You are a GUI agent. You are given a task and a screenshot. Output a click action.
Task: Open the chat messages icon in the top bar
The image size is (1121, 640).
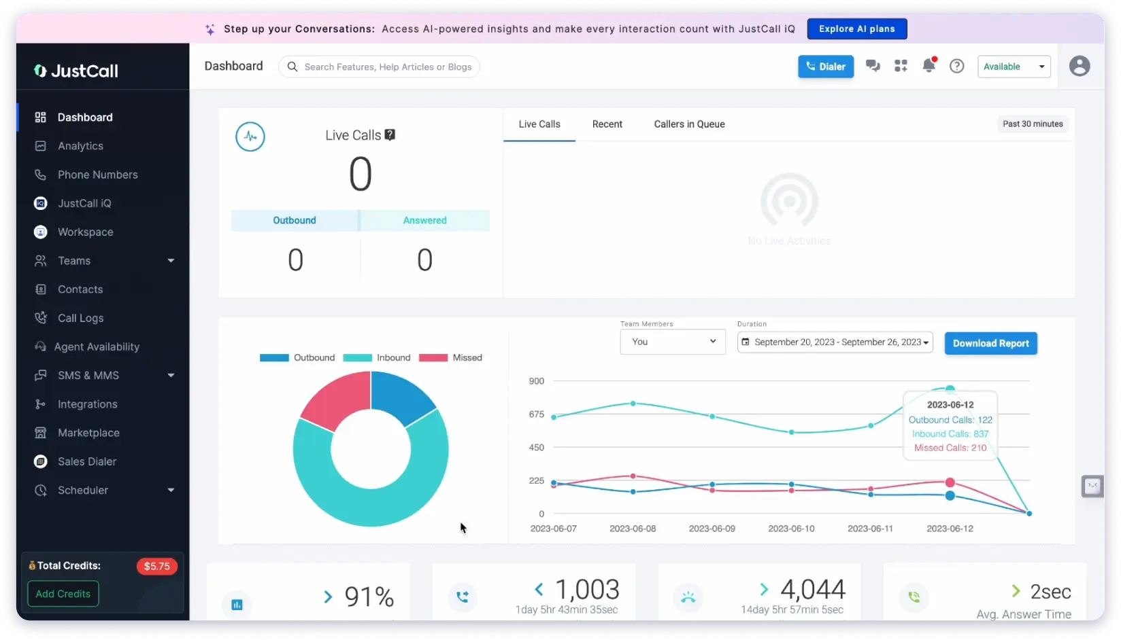click(x=873, y=66)
